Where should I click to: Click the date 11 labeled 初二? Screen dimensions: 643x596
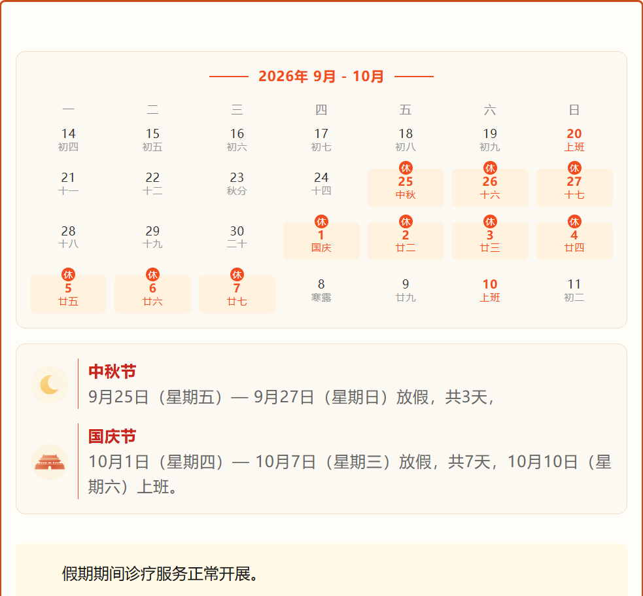[x=574, y=290]
